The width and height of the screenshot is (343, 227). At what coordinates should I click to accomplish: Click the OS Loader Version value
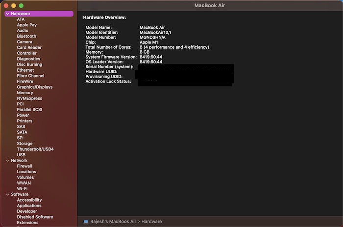[151, 62]
